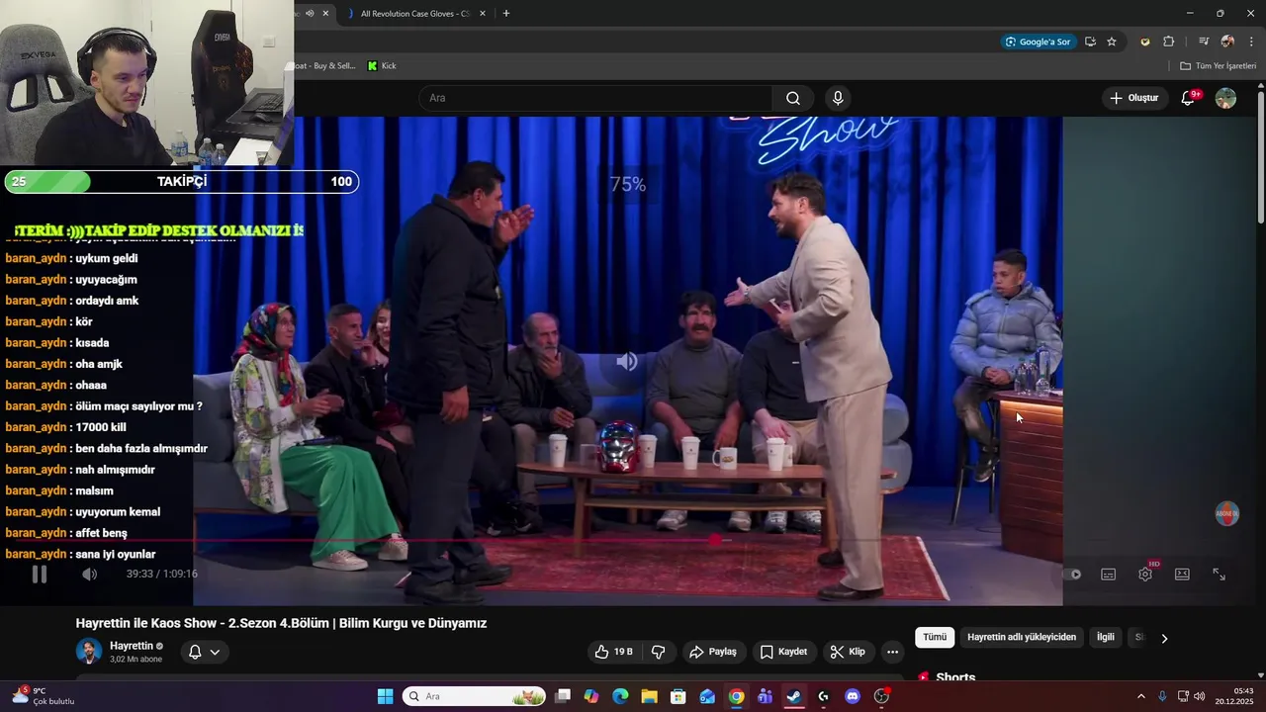The image size is (1266, 712).
Task: Open Chrome media controls music-note icon
Action: (1204, 42)
